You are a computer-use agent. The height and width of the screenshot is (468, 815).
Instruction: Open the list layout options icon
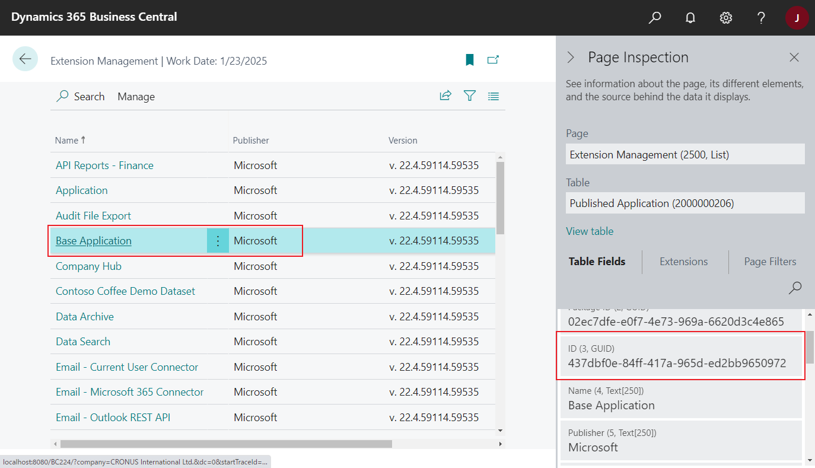coord(493,95)
